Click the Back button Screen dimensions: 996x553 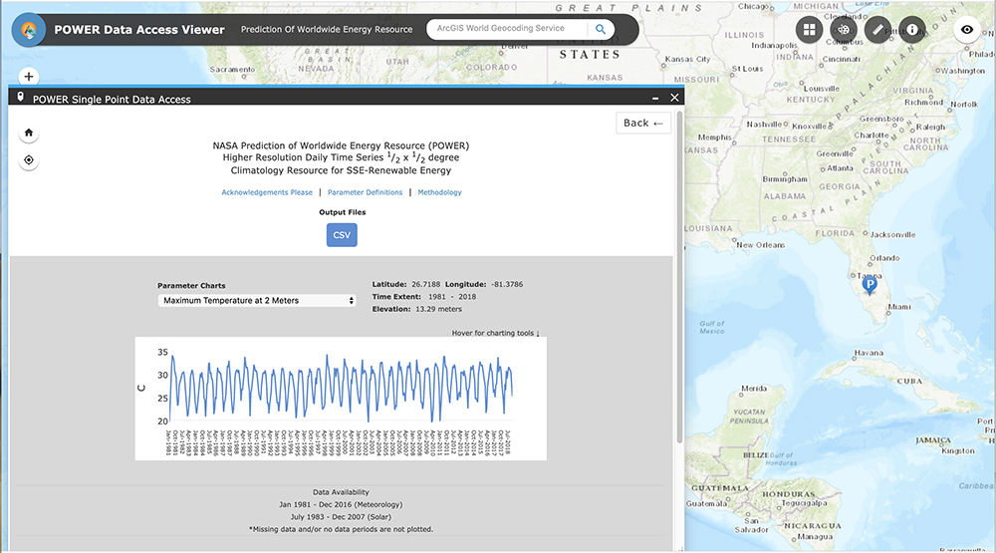[642, 123]
